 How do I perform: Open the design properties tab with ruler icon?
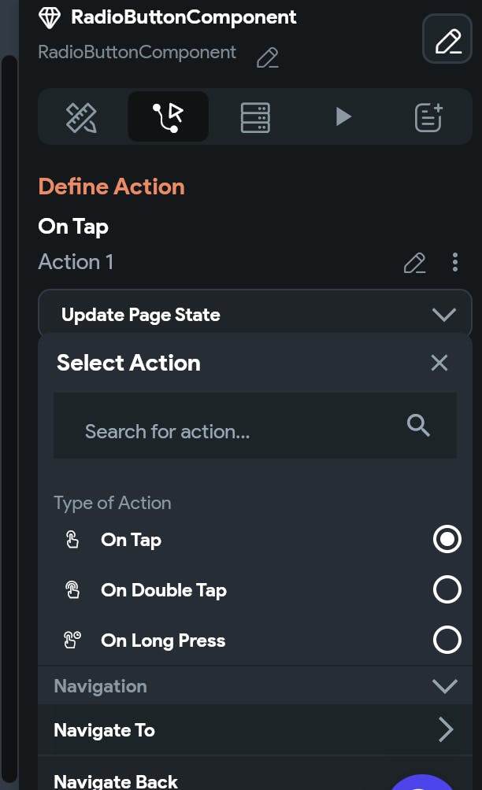click(81, 117)
